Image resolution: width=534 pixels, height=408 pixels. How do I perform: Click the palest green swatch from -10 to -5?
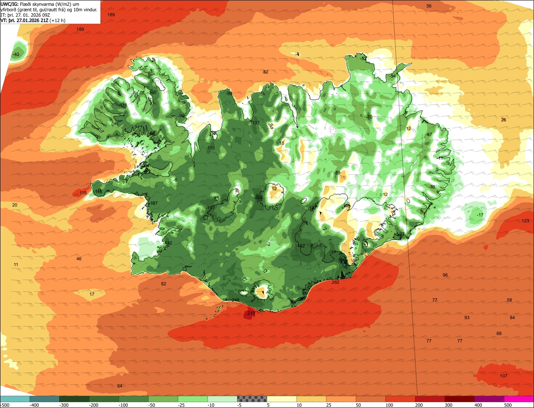point(222,399)
